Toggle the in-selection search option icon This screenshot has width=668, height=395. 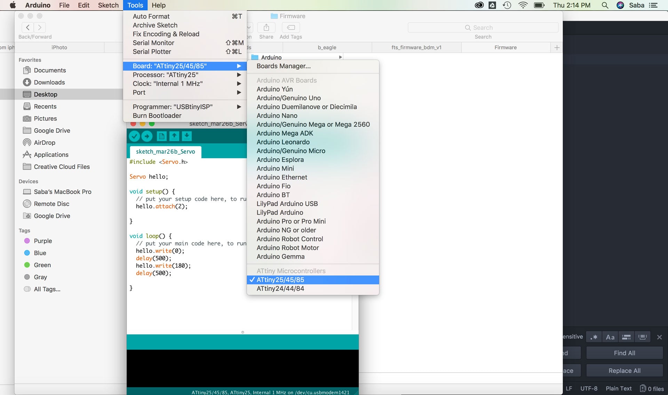[x=626, y=337]
